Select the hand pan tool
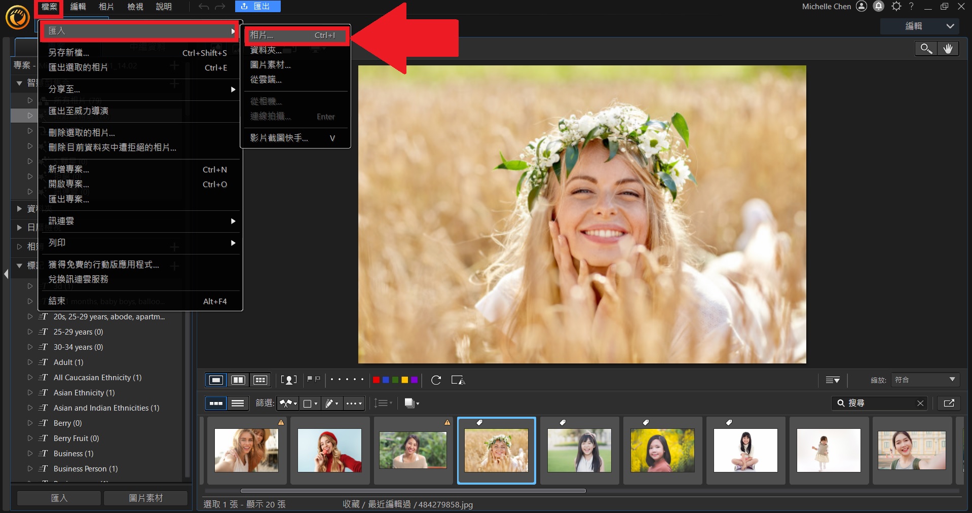The height and width of the screenshot is (513, 972). (x=948, y=49)
